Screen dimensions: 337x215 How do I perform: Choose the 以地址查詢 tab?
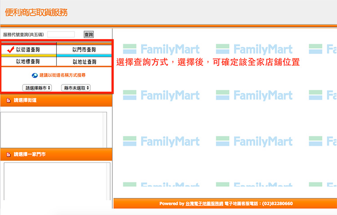point(84,61)
